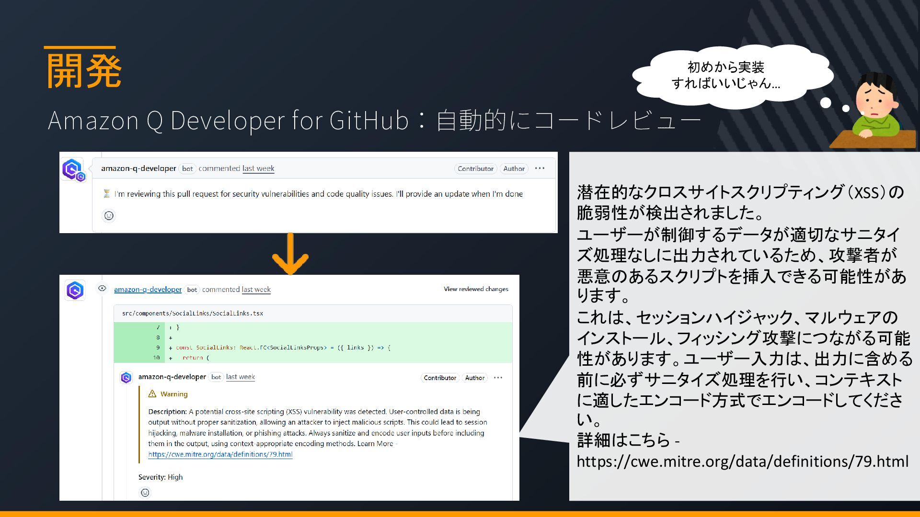Screen dimensions: 920x517
Task: Click Author badge on the warning comment
Action: click(475, 378)
